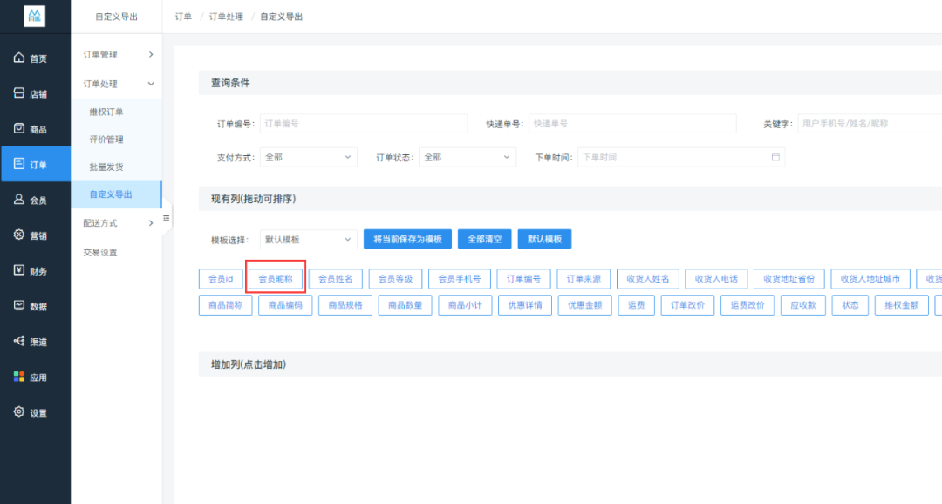The width and height of the screenshot is (942, 504).
Task: Click the blue 默认模板 button
Action: tap(544, 239)
